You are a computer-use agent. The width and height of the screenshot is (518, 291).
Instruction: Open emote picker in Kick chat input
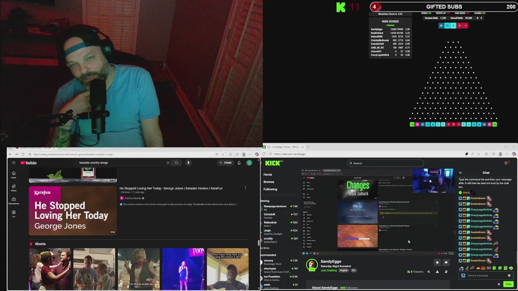[509, 276]
